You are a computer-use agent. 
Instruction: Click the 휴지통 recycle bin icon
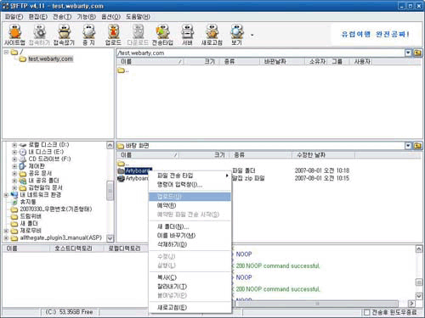14,202
